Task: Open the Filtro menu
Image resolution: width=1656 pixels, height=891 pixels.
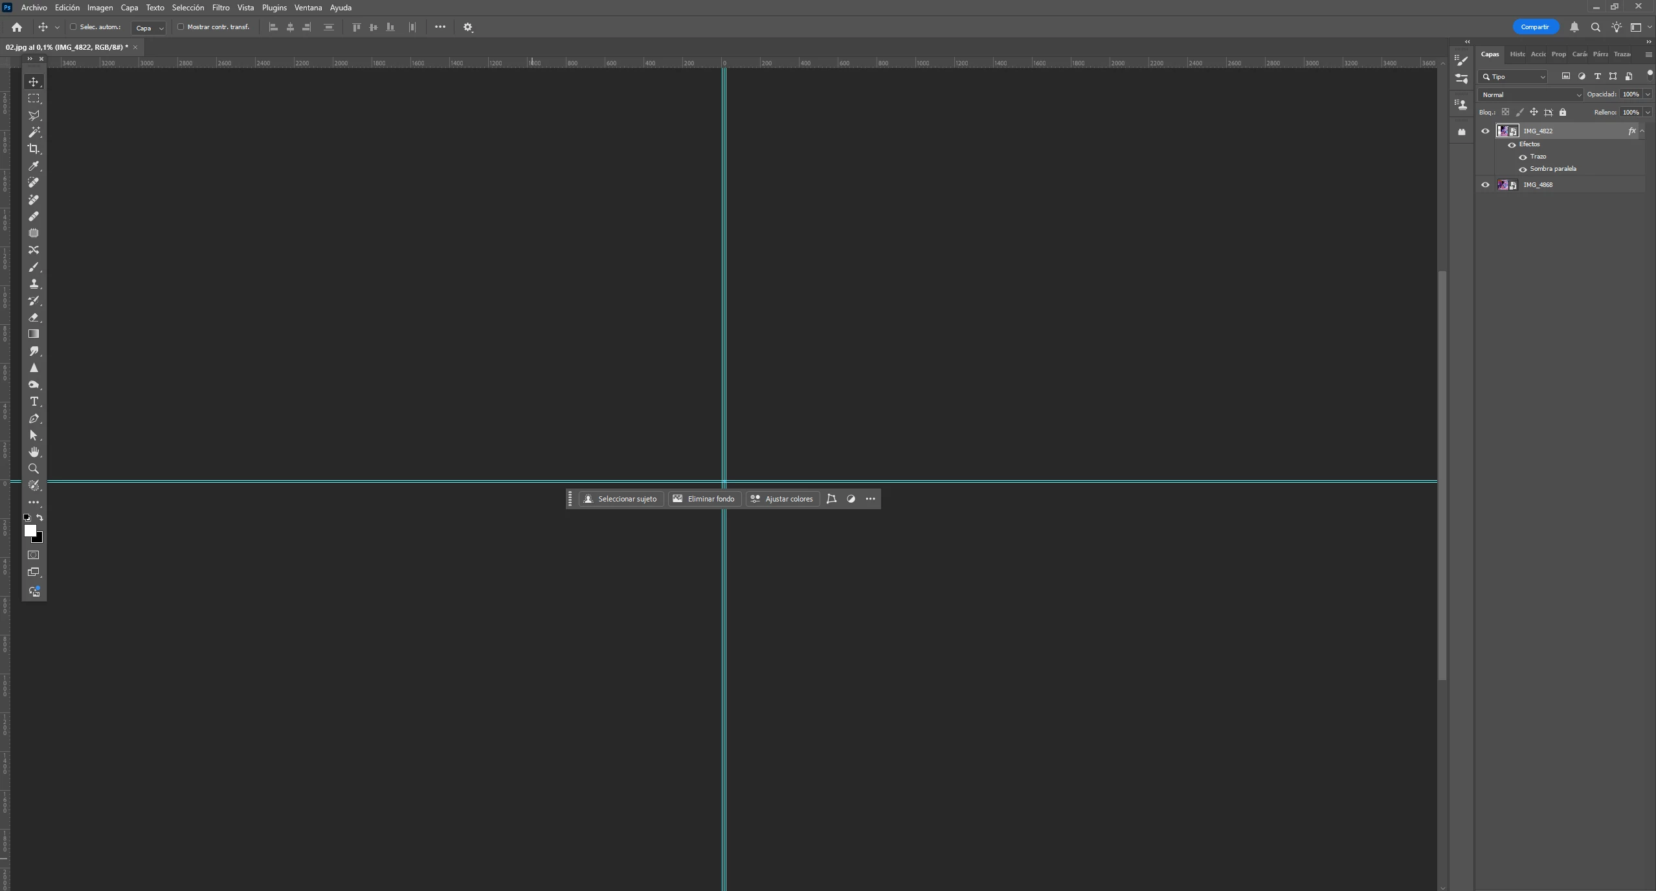Action: coord(220,8)
